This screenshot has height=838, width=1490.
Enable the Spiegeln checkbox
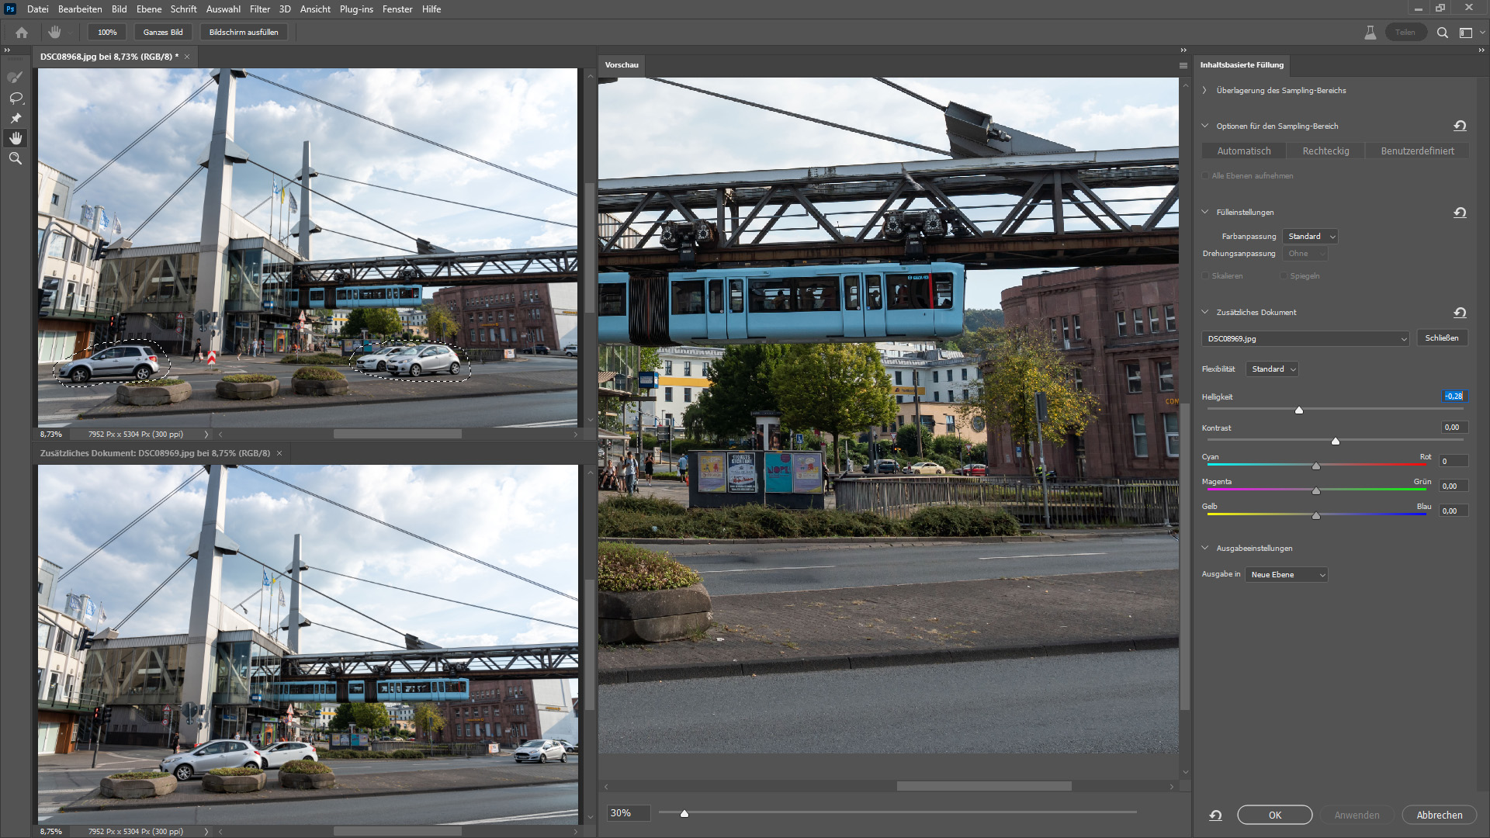tap(1284, 276)
